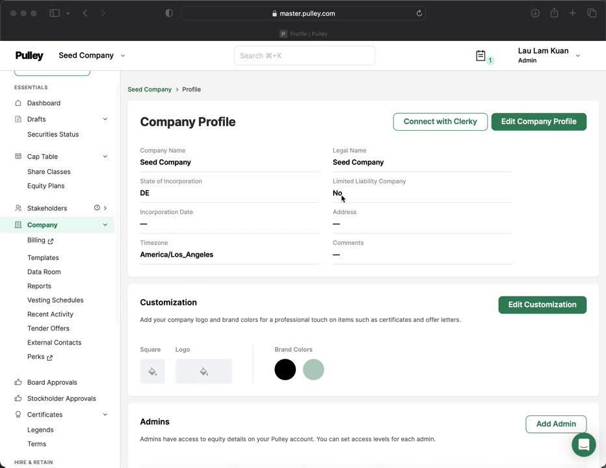Click Connect with Clerky button
Image resolution: width=606 pixels, height=468 pixels.
click(440, 122)
